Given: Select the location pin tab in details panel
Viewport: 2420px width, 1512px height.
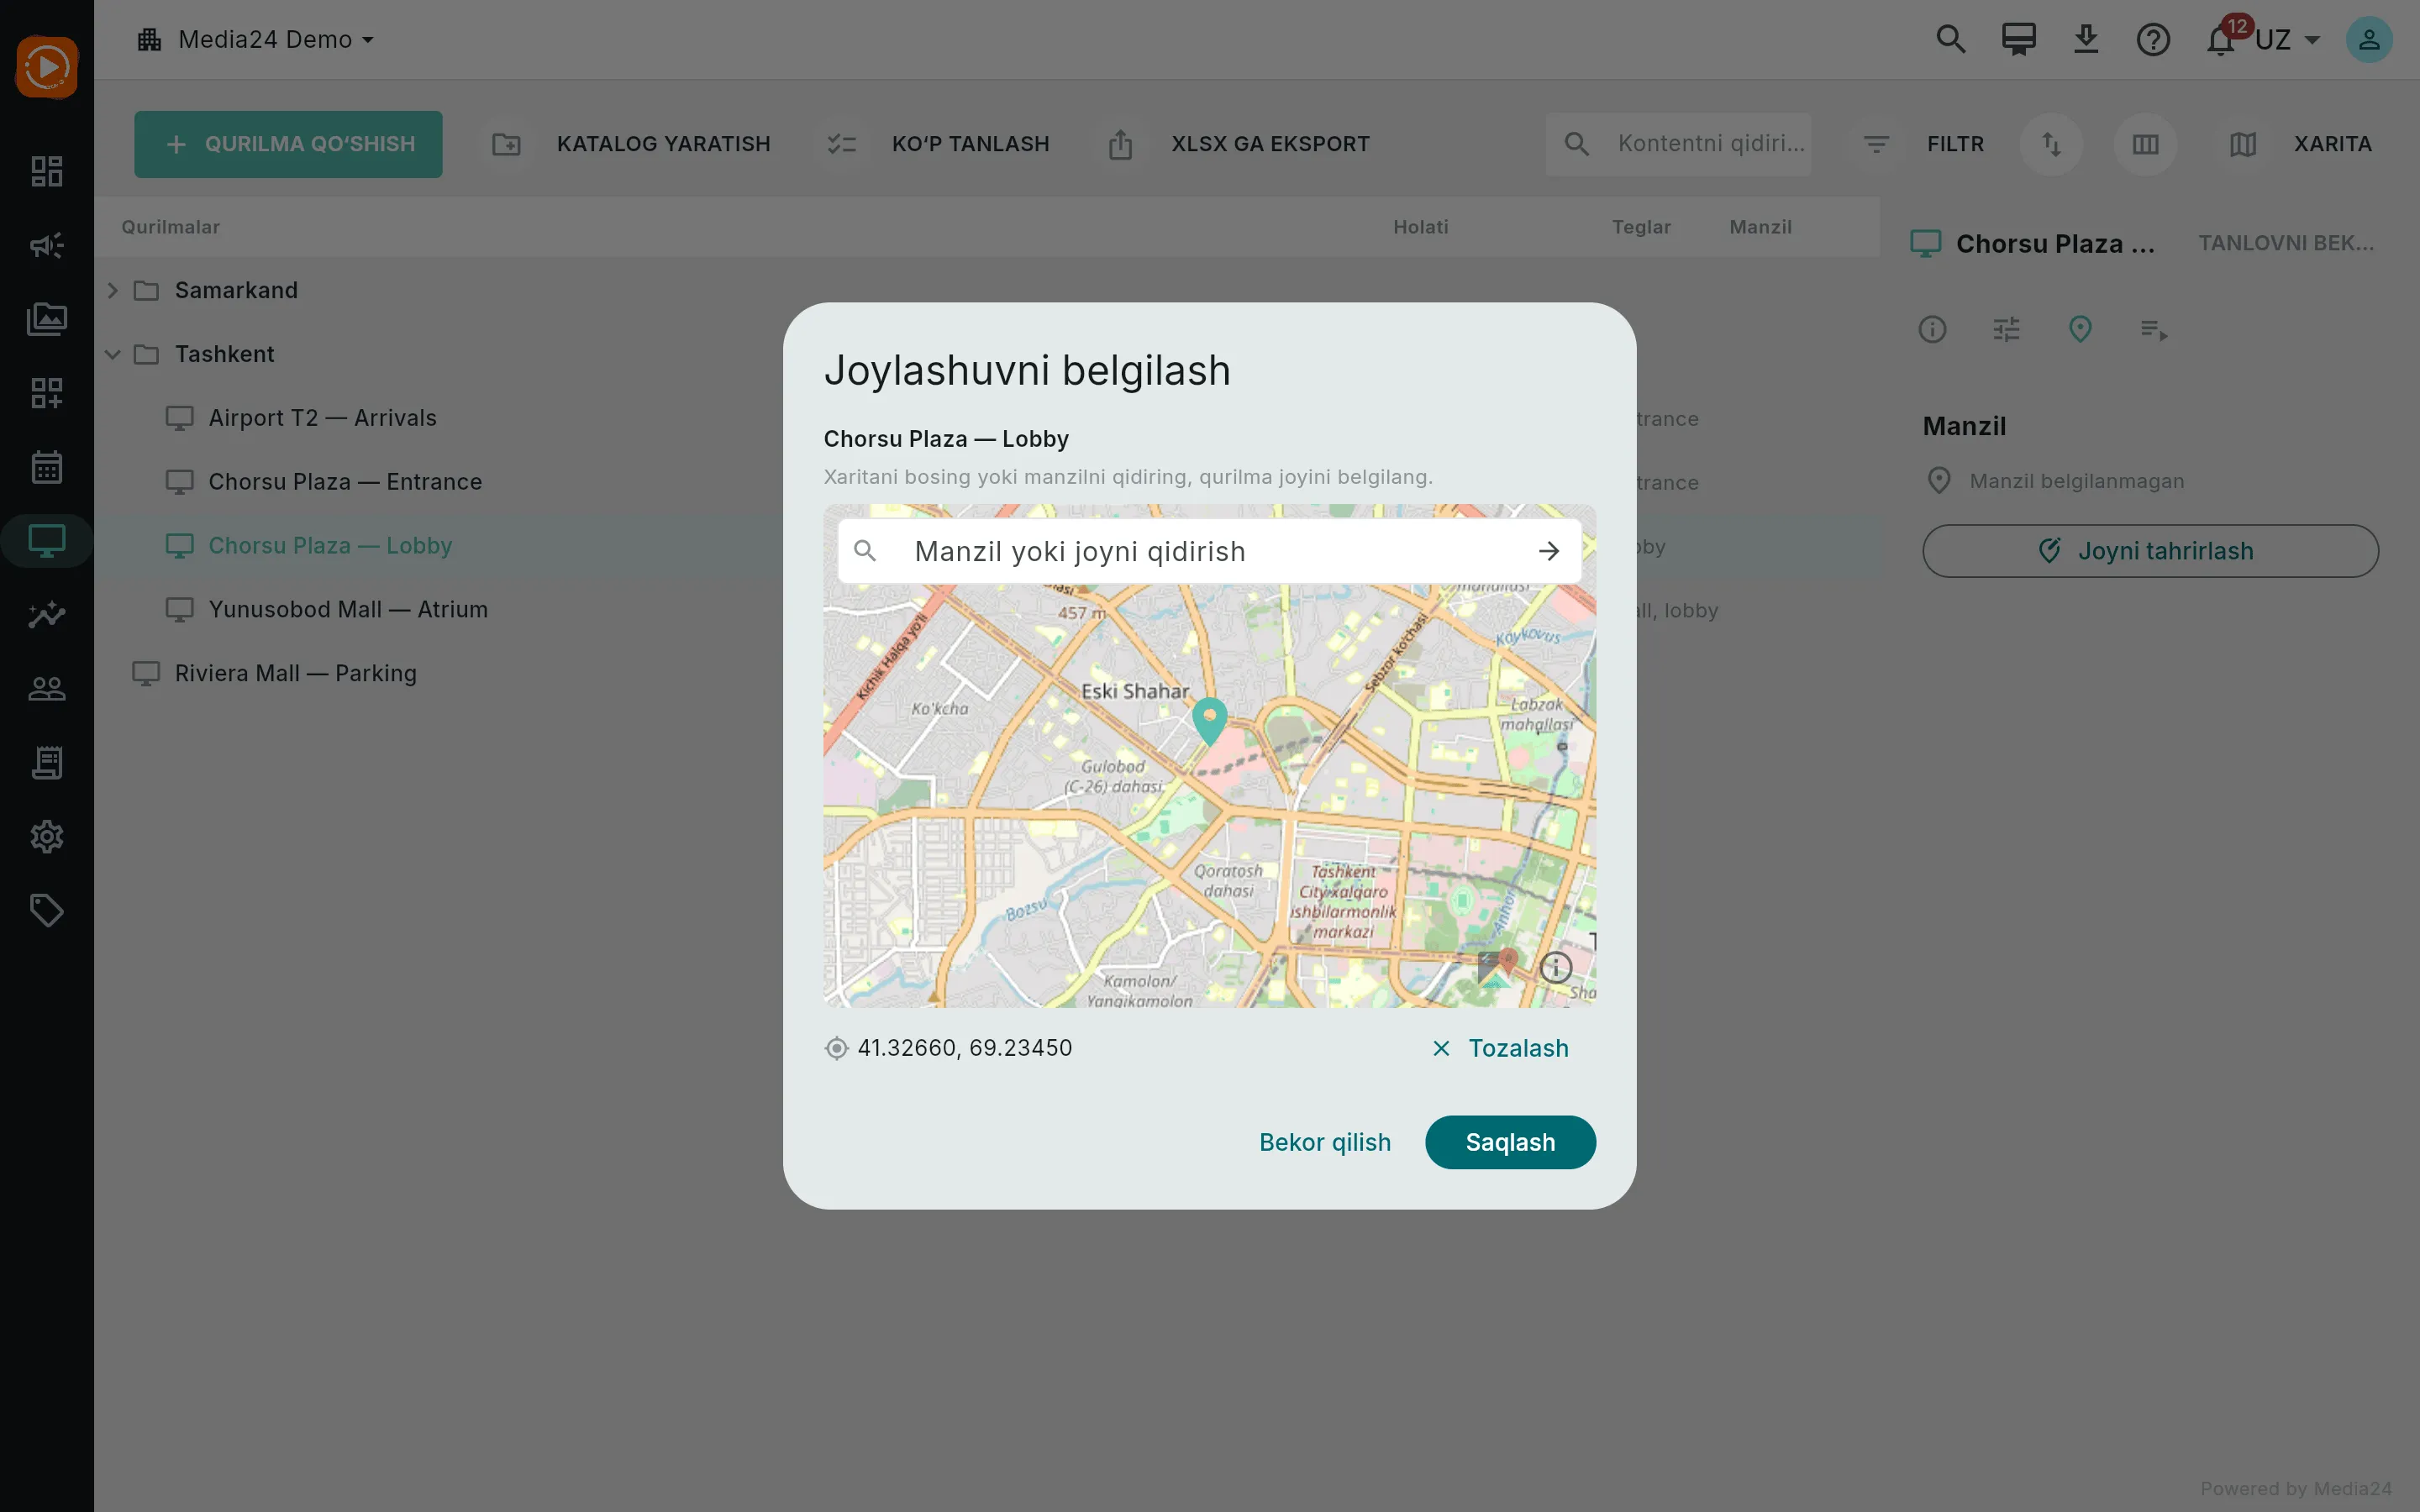Looking at the screenshot, I should 2080,329.
